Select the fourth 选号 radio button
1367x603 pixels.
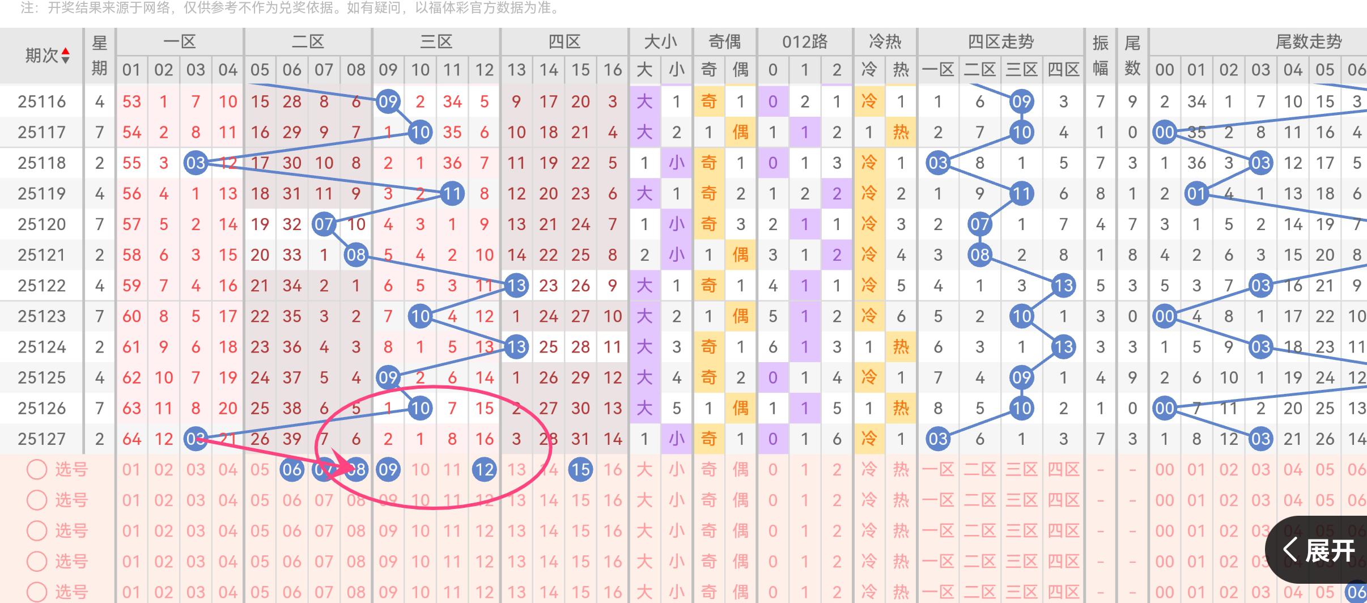(x=37, y=562)
